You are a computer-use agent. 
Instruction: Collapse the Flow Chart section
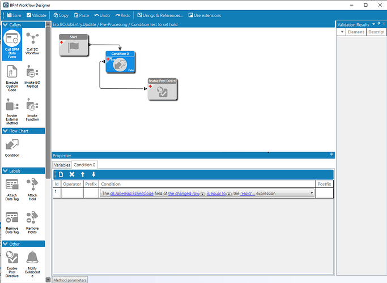tap(5, 131)
